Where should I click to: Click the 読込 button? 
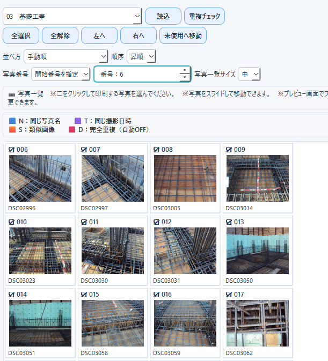[x=163, y=16]
